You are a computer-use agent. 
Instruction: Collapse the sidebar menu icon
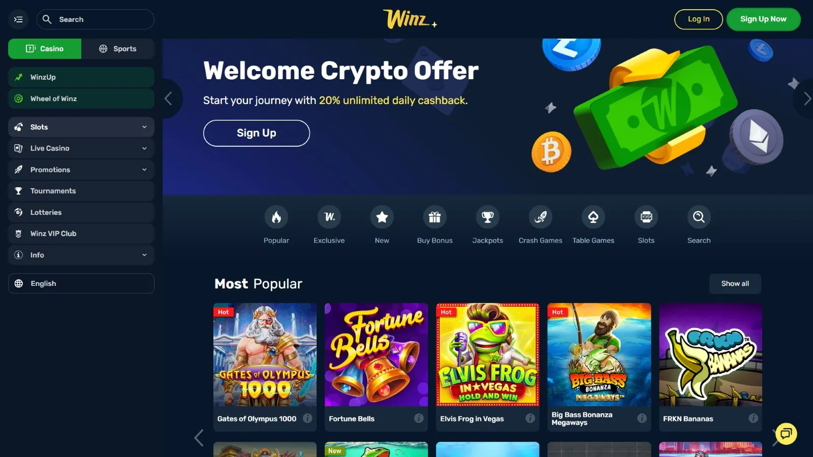18,19
